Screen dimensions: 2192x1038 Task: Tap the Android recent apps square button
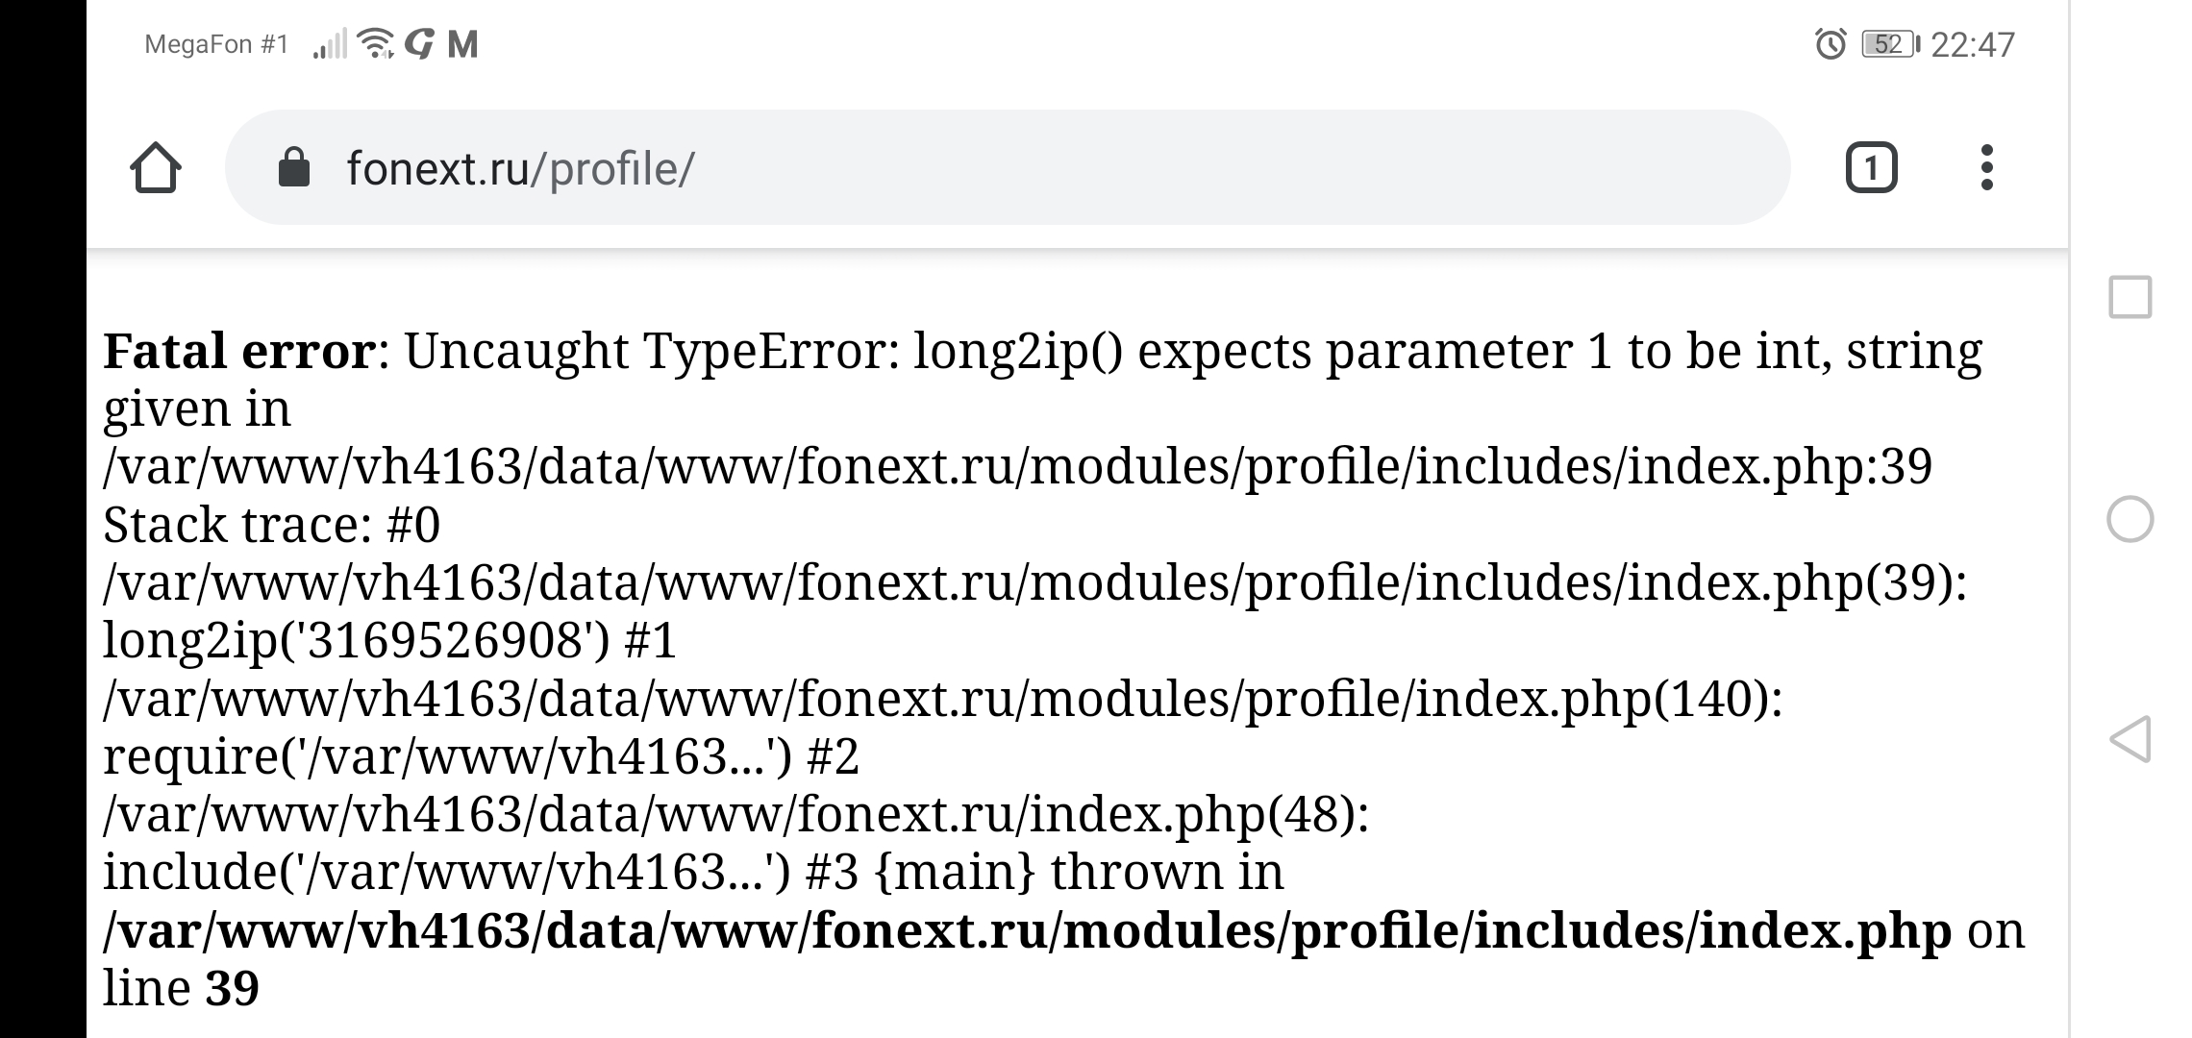2130,297
